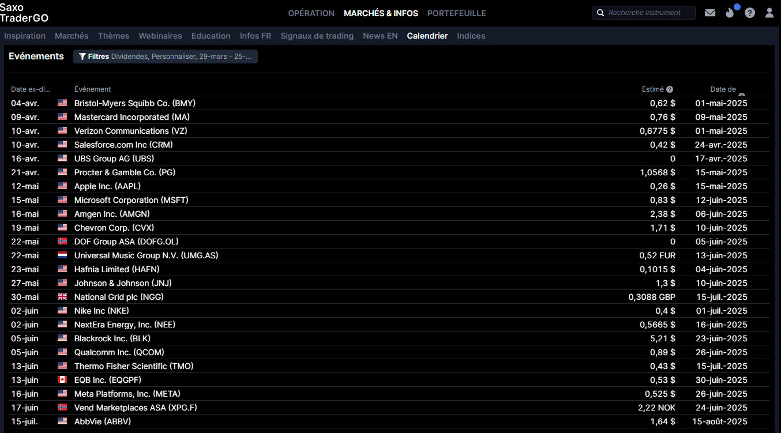Viewport: 781px width, 433px height.
Task: Open the Signaux de trading sub-tab
Action: coord(317,36)
